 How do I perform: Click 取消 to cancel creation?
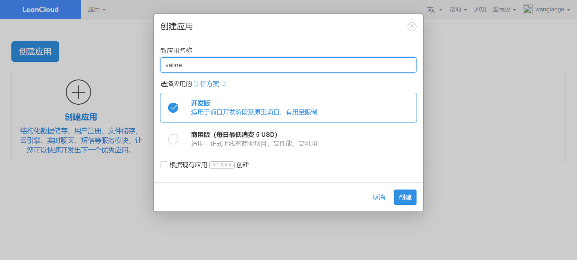379,197
